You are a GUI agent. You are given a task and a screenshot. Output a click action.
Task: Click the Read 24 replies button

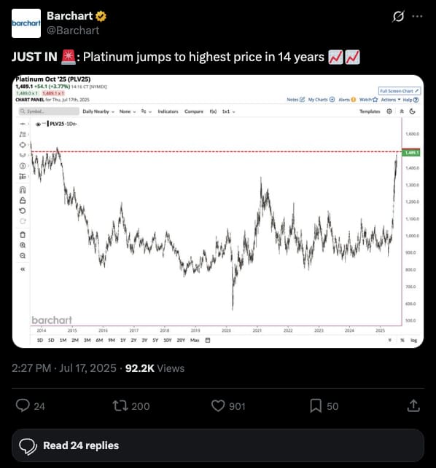(218, 445)
